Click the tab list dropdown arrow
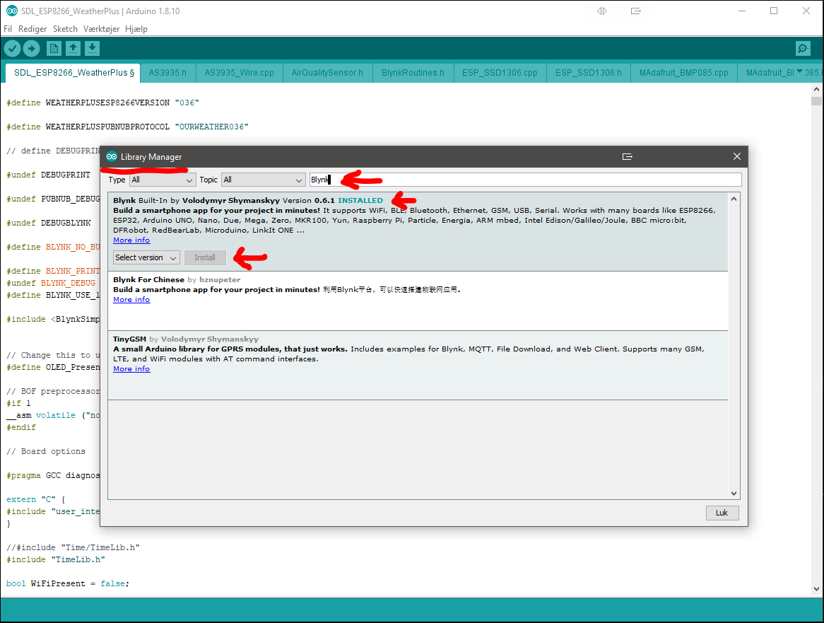 [799, 71]
